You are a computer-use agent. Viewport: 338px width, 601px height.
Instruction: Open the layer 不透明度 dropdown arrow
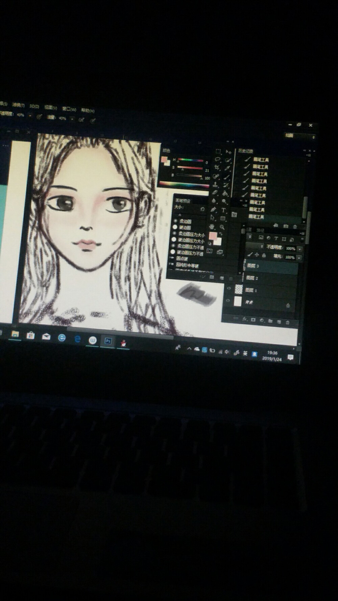[x=300, y=249]
